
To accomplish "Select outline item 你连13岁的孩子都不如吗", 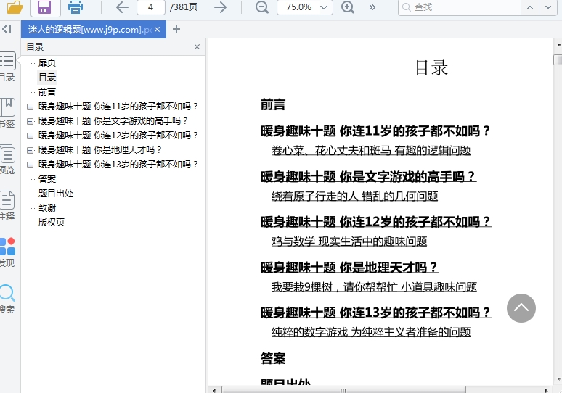I will 118,165.
